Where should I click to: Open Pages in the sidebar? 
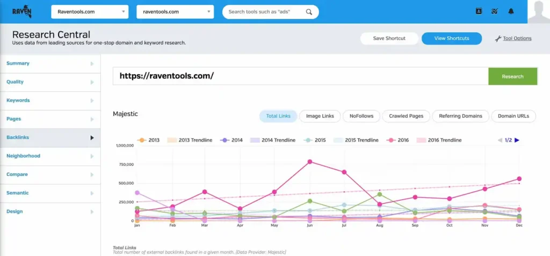pyautogui.click(x=13, y=119)
